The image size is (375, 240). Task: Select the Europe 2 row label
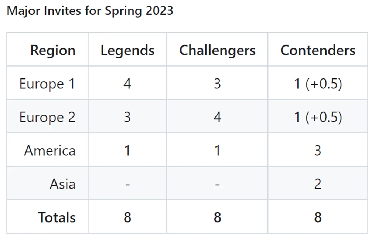click(47, 117)
